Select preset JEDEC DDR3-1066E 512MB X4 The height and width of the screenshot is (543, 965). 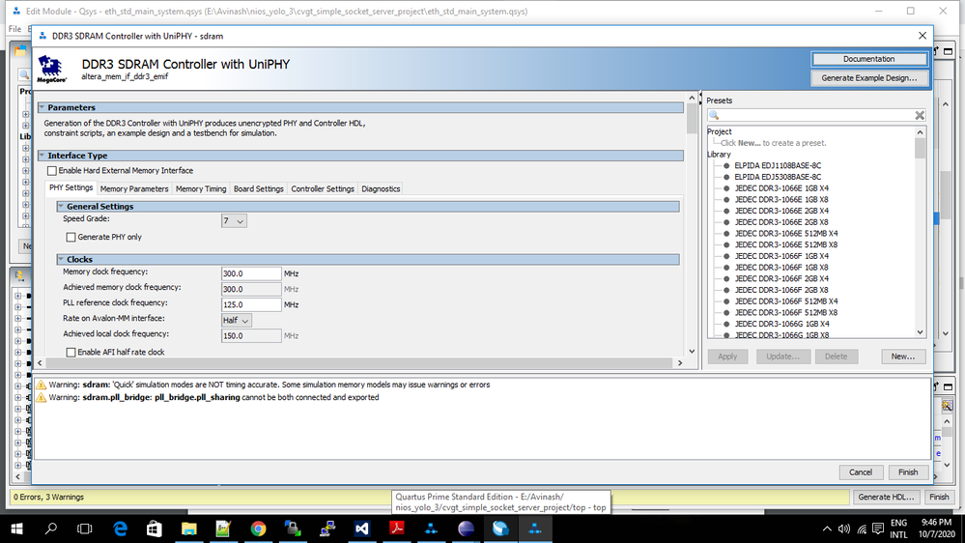coord(786,233)
